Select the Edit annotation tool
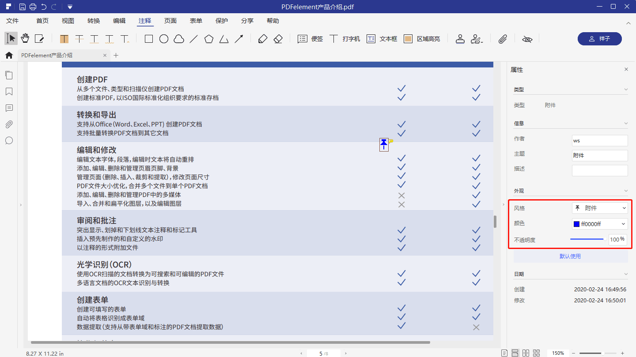 click(x=39, y=39)
